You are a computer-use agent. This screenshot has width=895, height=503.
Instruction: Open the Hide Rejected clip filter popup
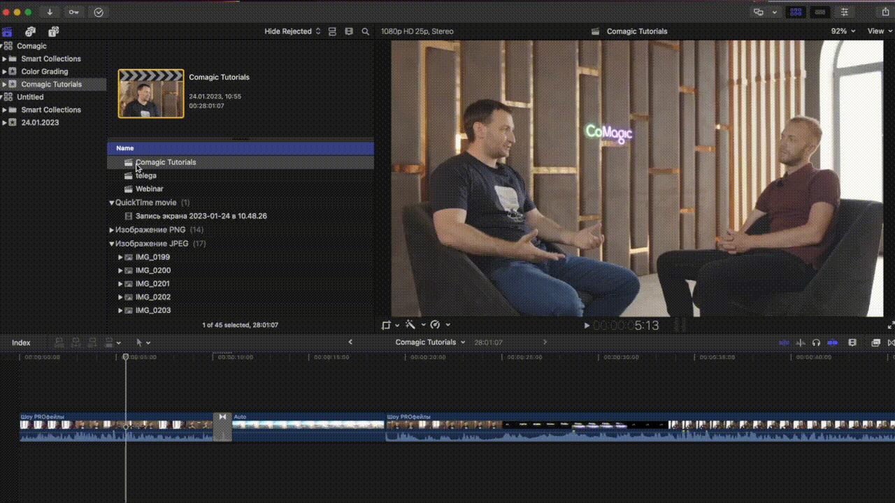(x=292, y=31)
